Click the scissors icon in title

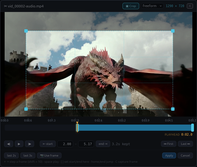pyautogui.click(x=6, y=6)
